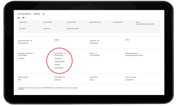This screenshot has width=177, height=106.
Task: Click the 12 MONTH TOTAL label
Action: coord(71,22)
